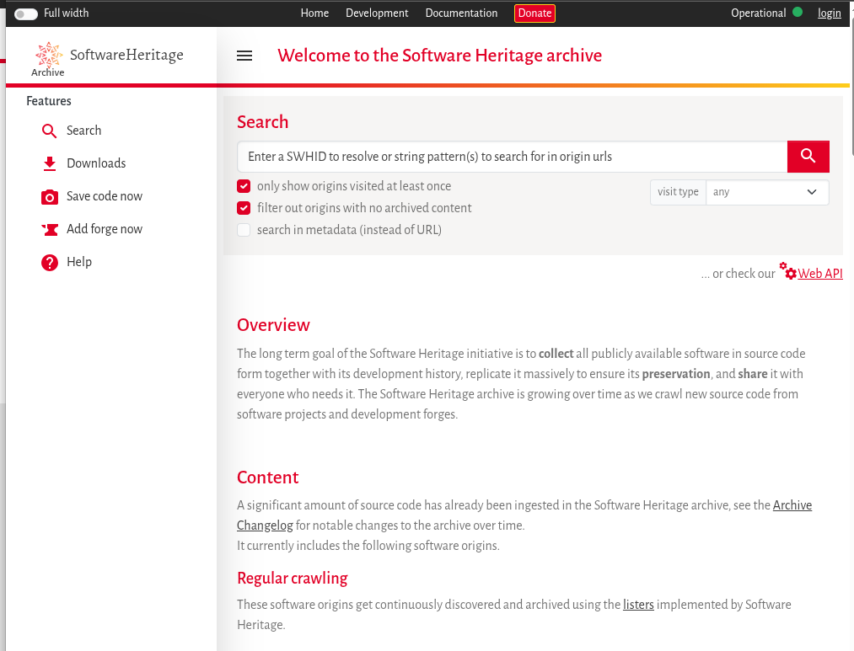The width and height of the screenshot is (854, 651).
Task: Click the anvil icon for Add forge now
Action: coord(50,229)
